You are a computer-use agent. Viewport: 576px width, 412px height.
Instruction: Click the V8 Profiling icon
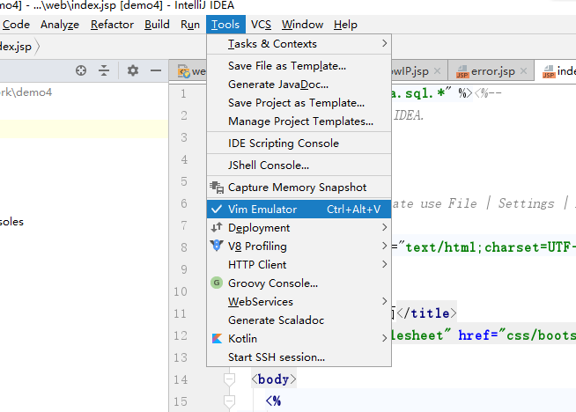click(217, 246)
